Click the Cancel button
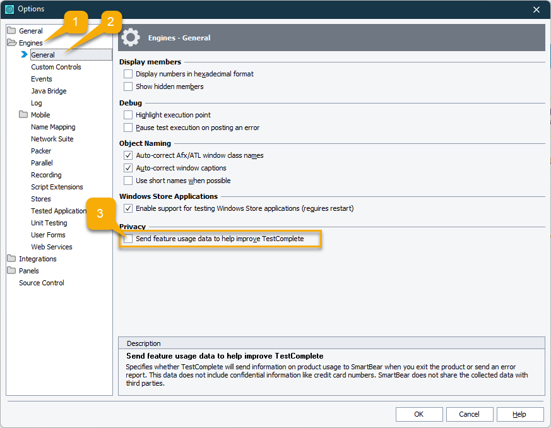Image resolution: width=551 pixels, height=428 pixels. (x=469, y=414)
